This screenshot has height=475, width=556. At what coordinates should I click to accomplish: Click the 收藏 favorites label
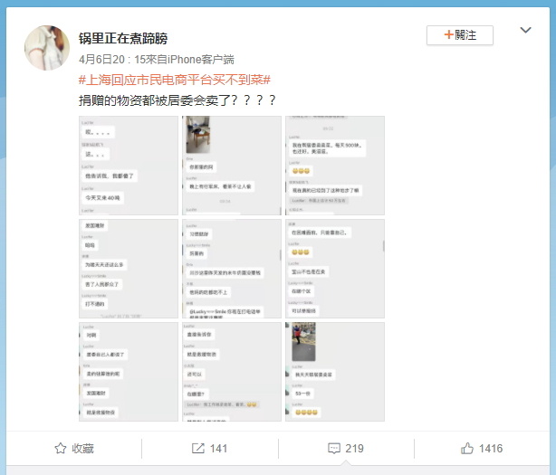tap(83, 449)
